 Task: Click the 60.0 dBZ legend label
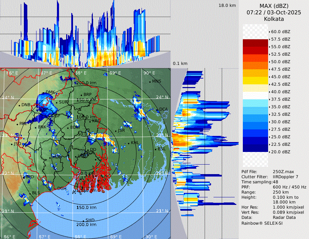[x=280, y=31]
